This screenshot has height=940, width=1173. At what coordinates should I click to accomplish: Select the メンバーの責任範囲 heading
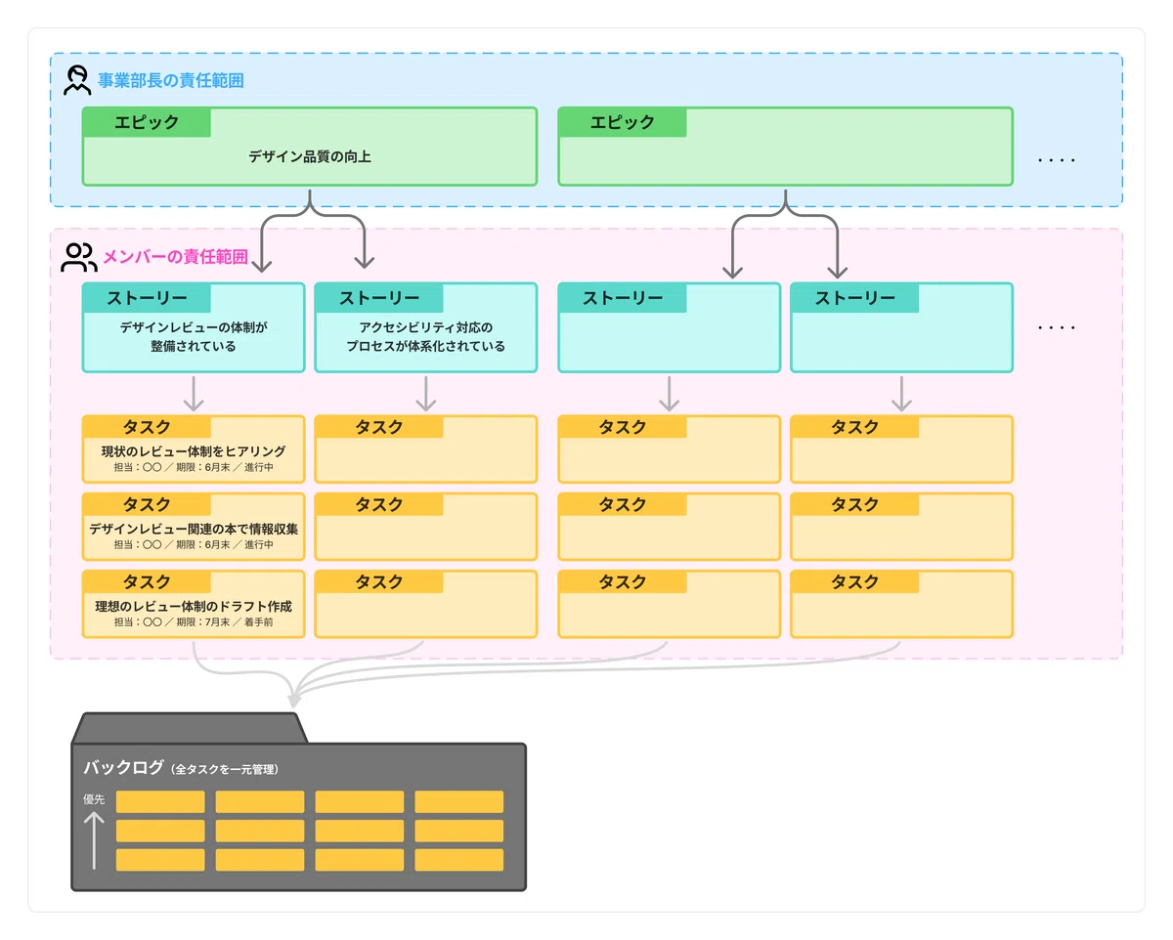coord(175,257)
